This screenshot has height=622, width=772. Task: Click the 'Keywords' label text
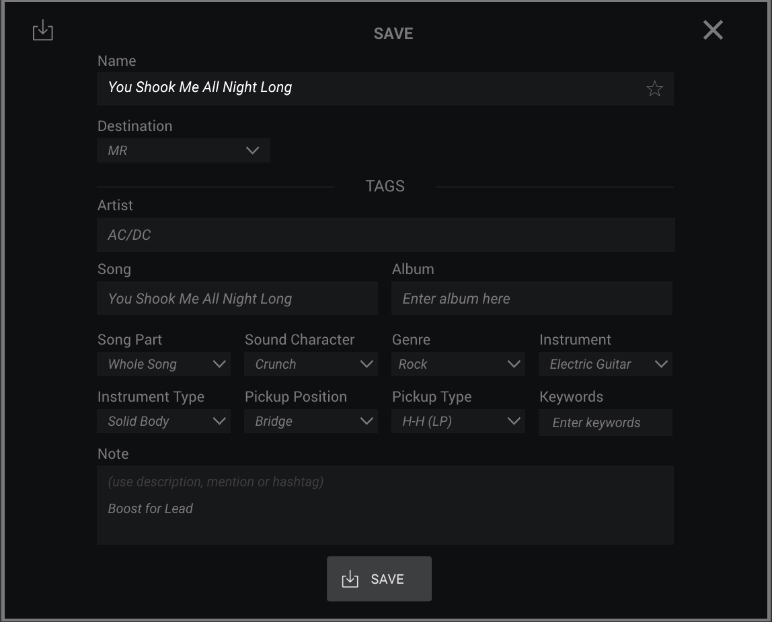point(571,397)
